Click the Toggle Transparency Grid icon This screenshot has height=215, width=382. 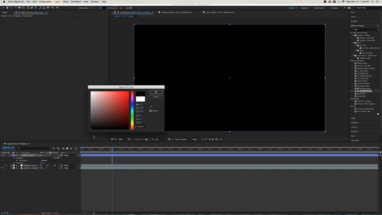172,139
